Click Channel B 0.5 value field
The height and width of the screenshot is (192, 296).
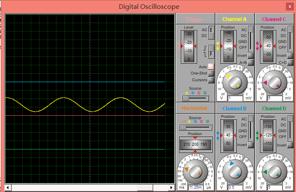[235, 187]
